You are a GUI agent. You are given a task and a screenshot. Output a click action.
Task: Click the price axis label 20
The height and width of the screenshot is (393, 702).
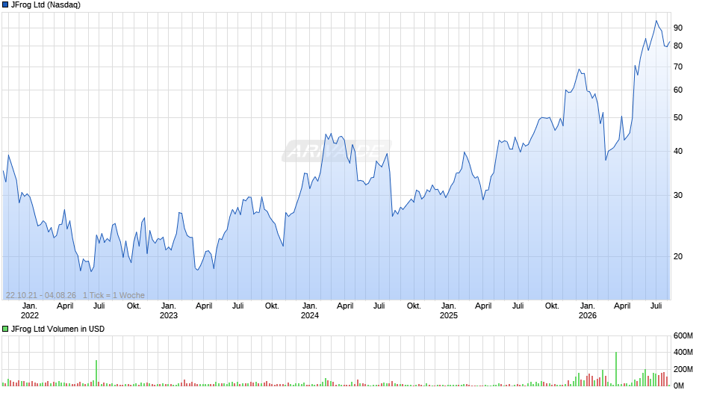(678, 256)
